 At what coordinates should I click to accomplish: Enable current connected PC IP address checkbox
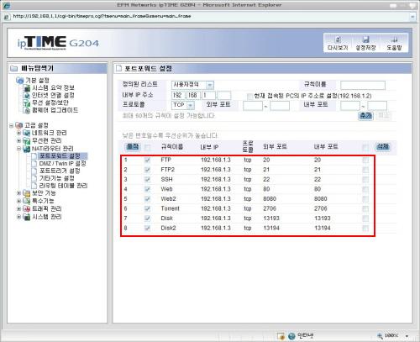[x=249, y=97]
